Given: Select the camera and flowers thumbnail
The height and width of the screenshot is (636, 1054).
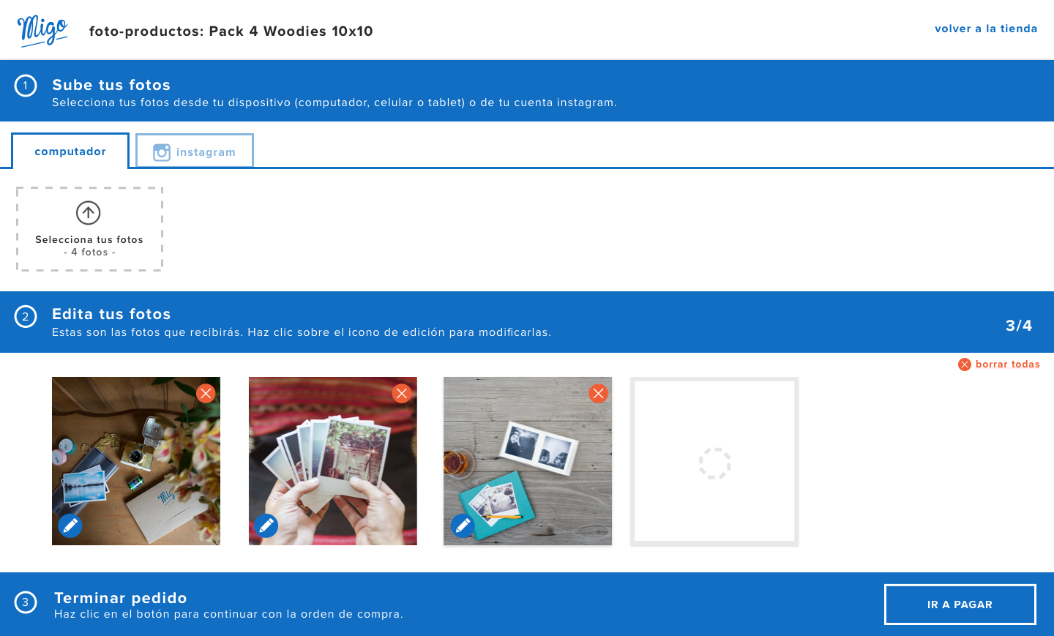Looking at the screenshot, I should [135, 461].
